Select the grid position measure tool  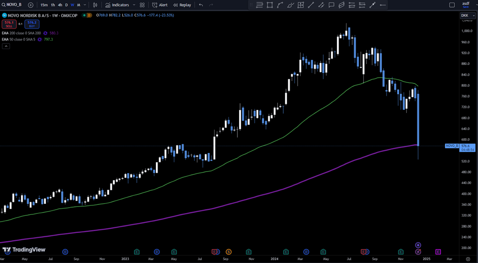(301, 5)
